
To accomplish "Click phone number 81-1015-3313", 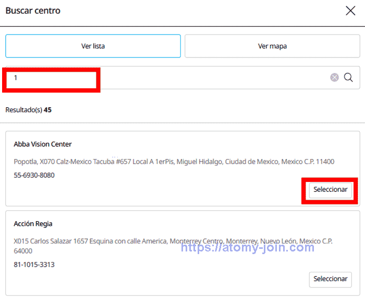I will coord(34,265).
